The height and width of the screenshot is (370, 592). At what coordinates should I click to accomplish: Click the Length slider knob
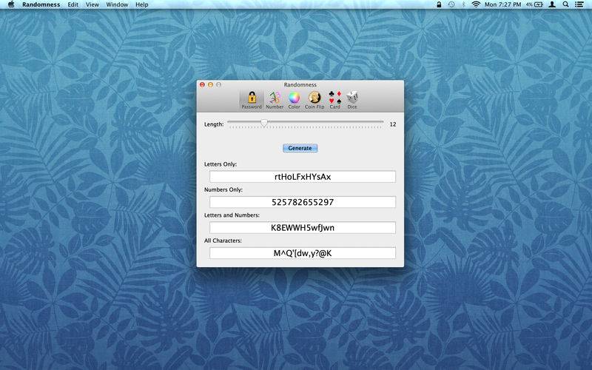[x=264, y=123]
